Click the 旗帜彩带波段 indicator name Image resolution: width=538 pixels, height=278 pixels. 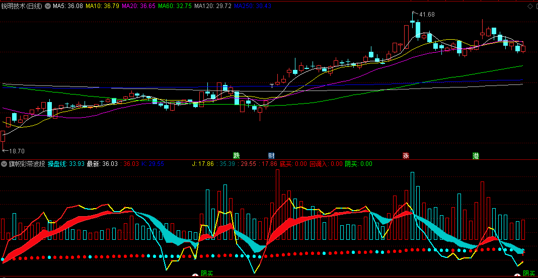pos(26,164)
